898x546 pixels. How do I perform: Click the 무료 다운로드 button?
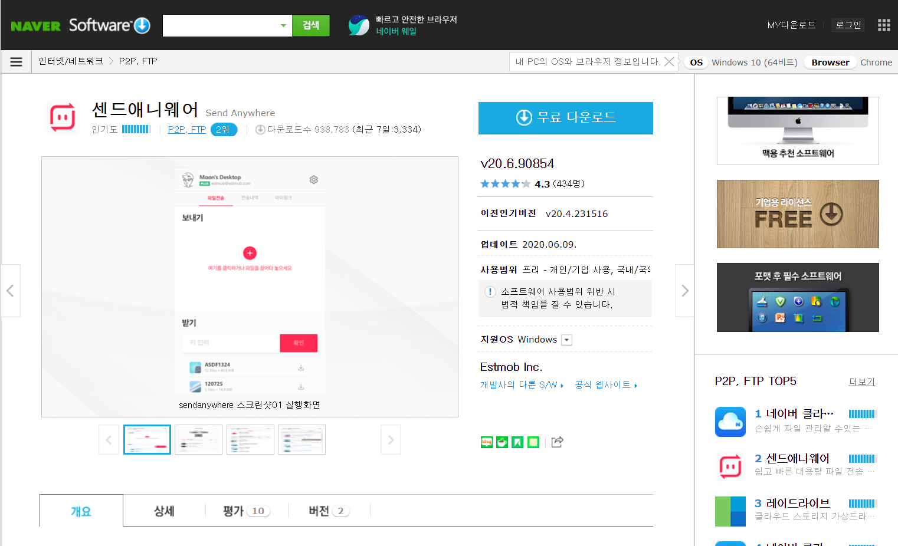(x=566, y=118)
